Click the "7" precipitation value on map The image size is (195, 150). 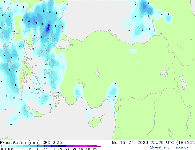142,3
